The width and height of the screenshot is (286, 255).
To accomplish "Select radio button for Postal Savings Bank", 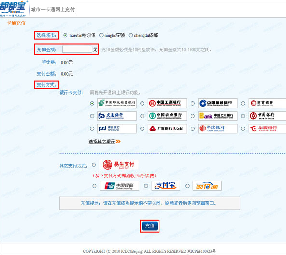I will [x=92, y=103].
